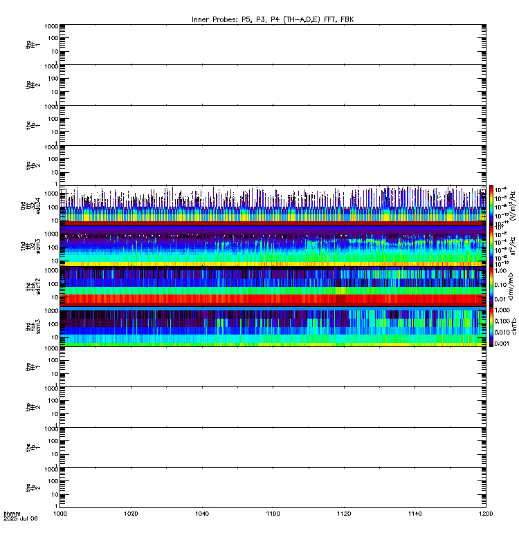Click the 'thd fbk edc12' panel label
Viewport: 519px width, 553px height.
(33, 286)
